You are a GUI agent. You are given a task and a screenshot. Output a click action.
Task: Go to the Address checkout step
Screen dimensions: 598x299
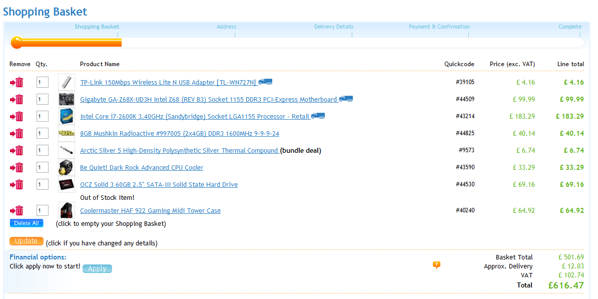226,27
